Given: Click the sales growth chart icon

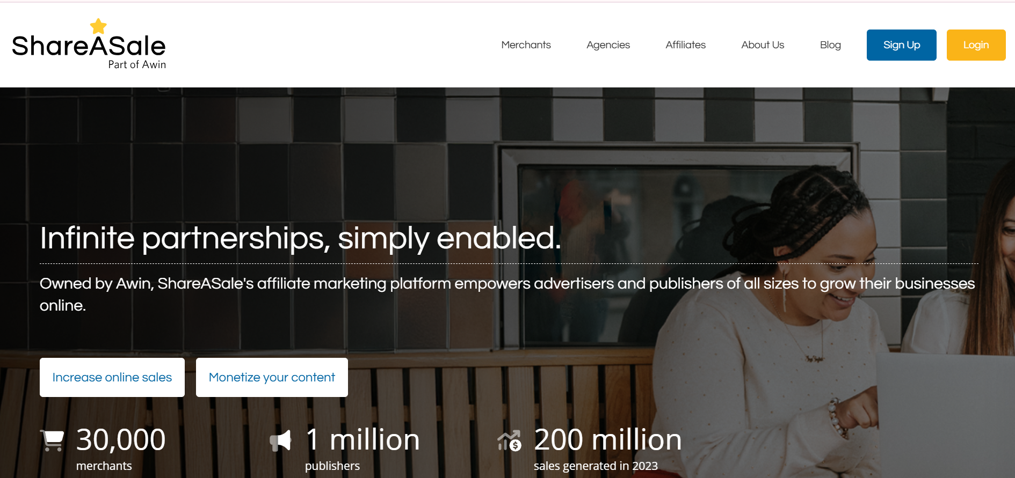Looking at the screenshot, I should (x=509, y=440).
